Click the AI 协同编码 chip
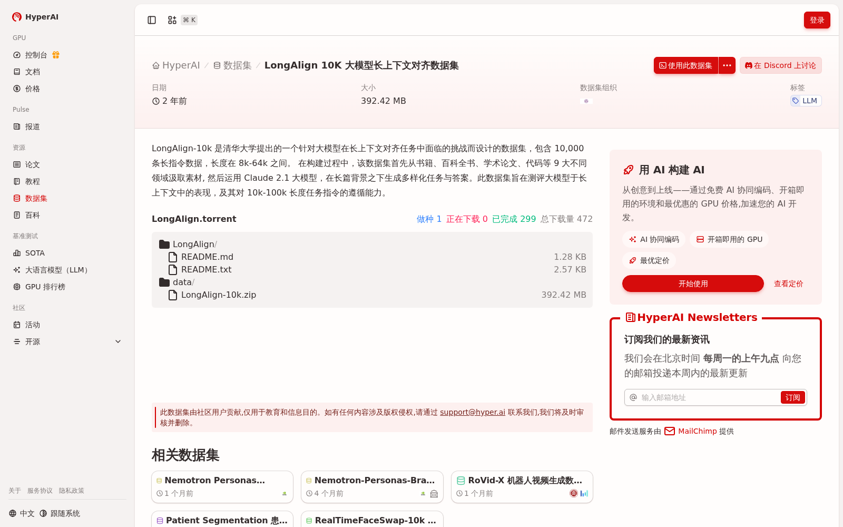The image size is (843, 527). pyautogui.click(x=654, y=239)
